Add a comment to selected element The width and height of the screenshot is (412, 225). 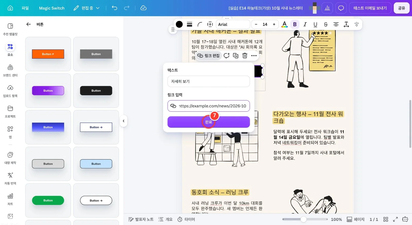click(x=226, y=56)
